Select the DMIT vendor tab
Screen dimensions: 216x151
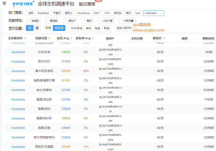click(97, 13)
